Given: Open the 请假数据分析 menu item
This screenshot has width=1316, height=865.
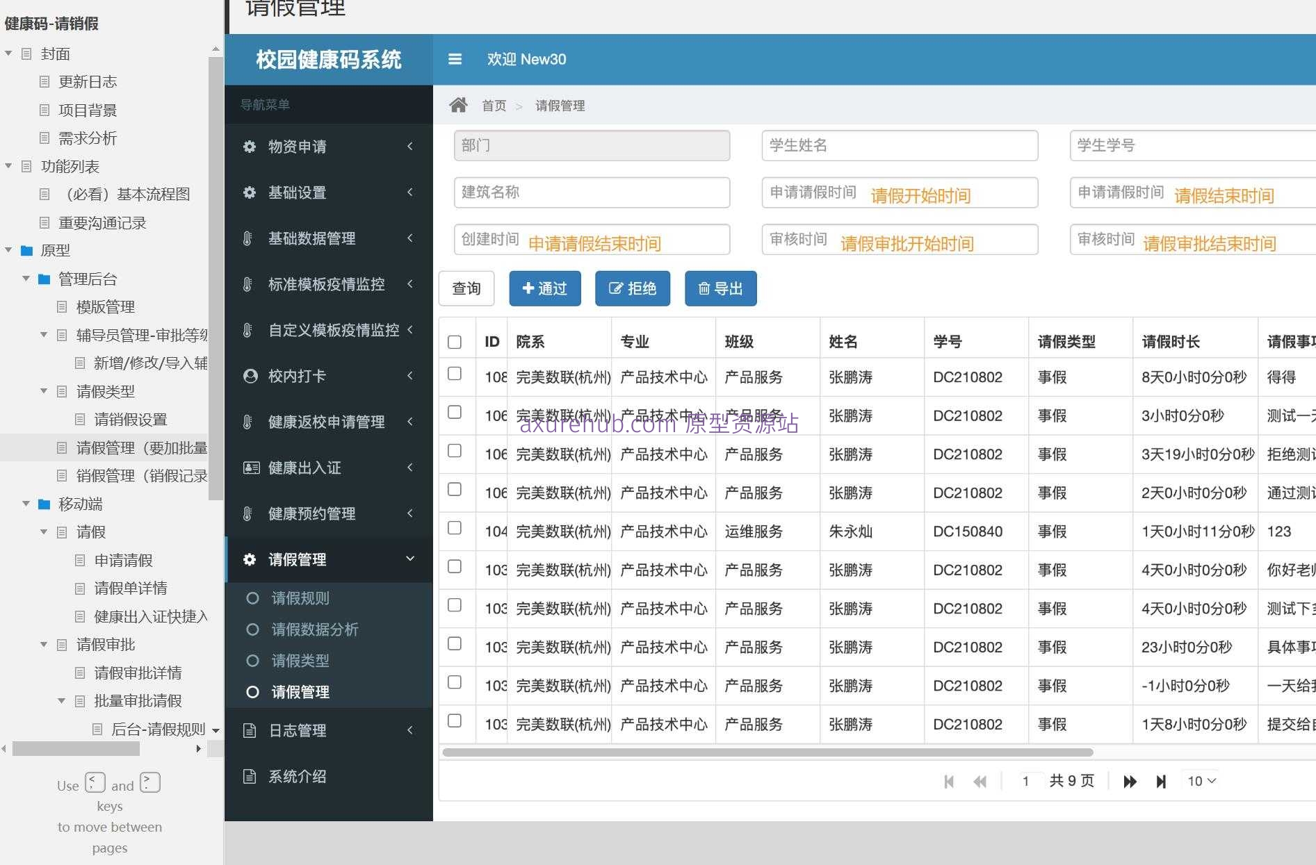Looking at the screenshot, I should click(x=314, y=629).
